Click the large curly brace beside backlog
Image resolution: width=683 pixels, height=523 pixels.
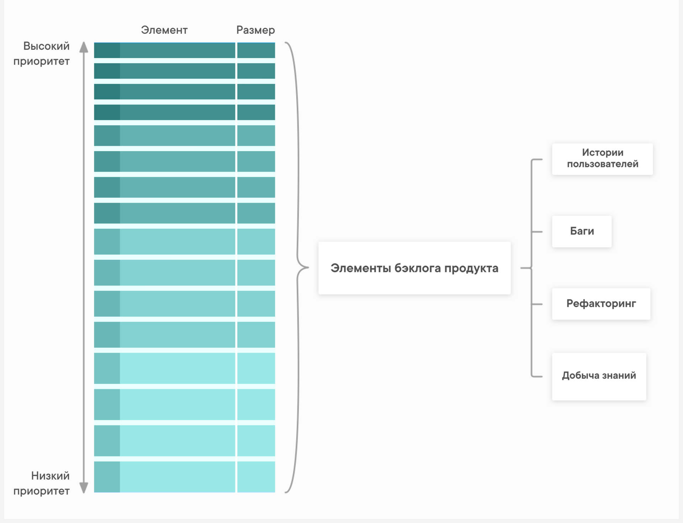click(x=297, y=267)
